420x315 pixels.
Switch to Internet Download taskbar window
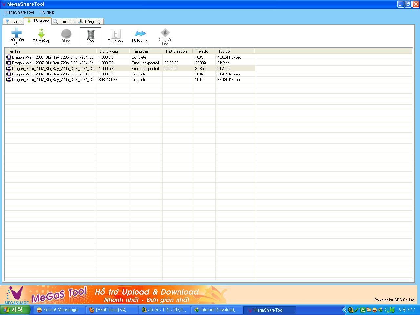point(217,310)
